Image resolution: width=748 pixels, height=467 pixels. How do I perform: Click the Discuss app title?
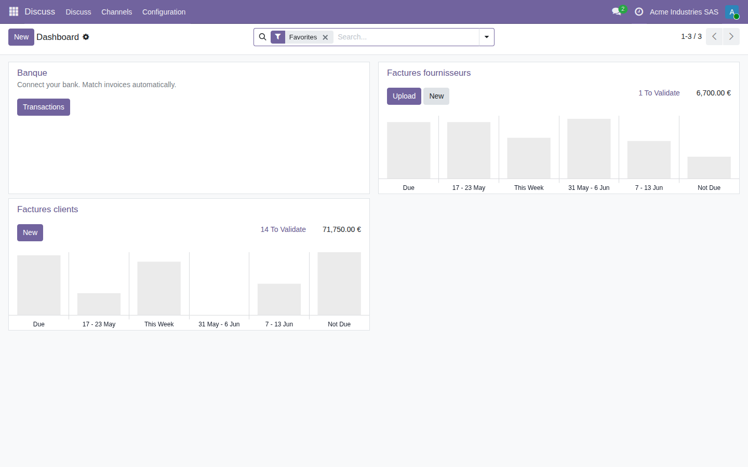(39, 11)
